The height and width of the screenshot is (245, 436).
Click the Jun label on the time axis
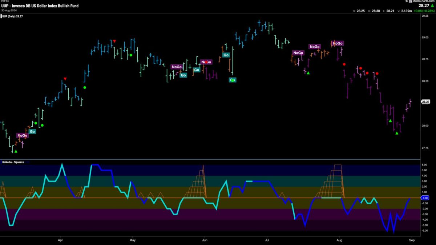pyautogui.click(x=205, y=240)
